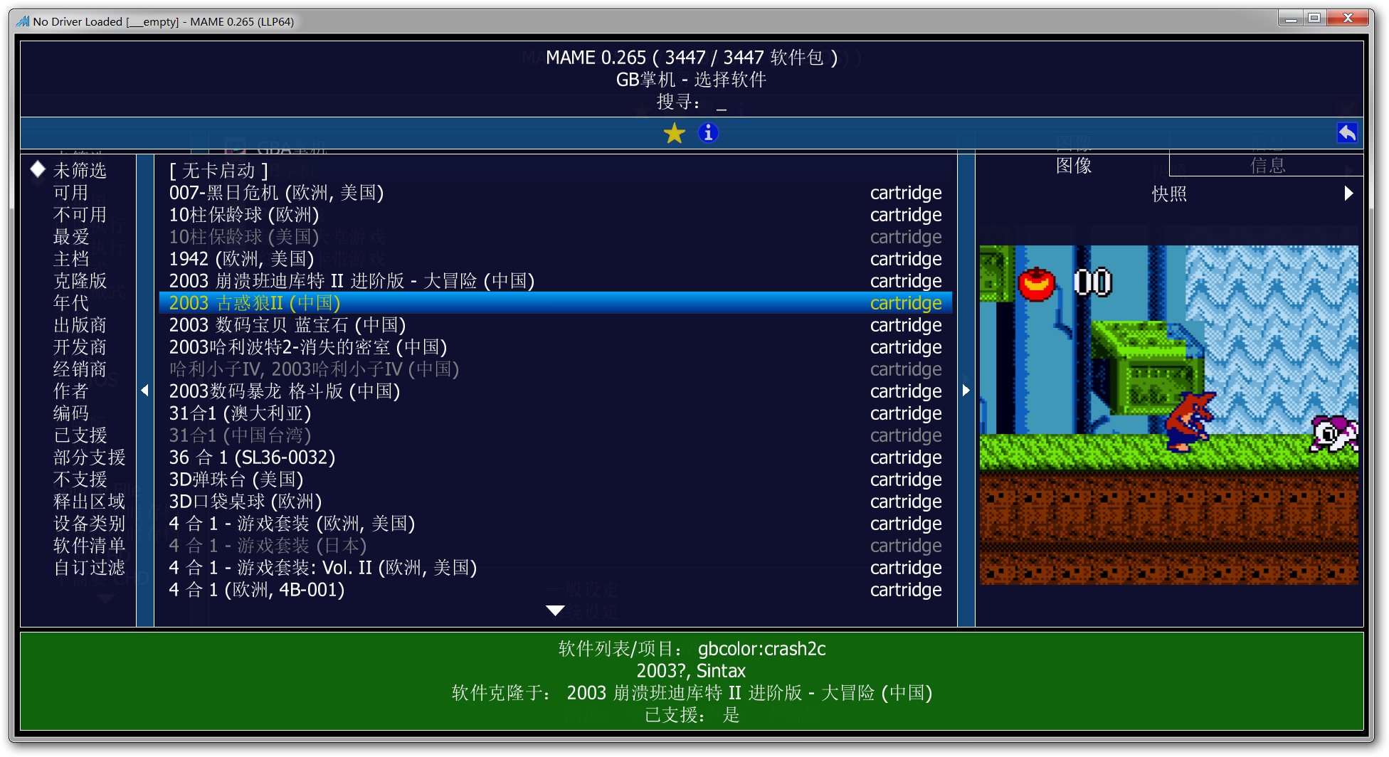Screen dimensions: 1389x757
Task: Select the 部分支援 filter
Action: click(89, 457)
